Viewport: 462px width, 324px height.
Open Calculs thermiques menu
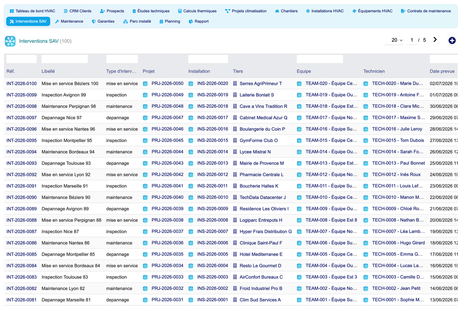click(197, 11)
